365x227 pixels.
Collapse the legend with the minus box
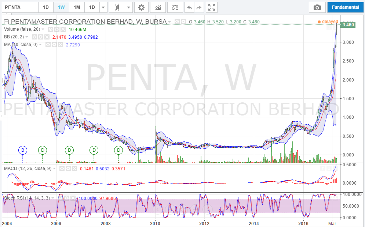tap(7, 22)
